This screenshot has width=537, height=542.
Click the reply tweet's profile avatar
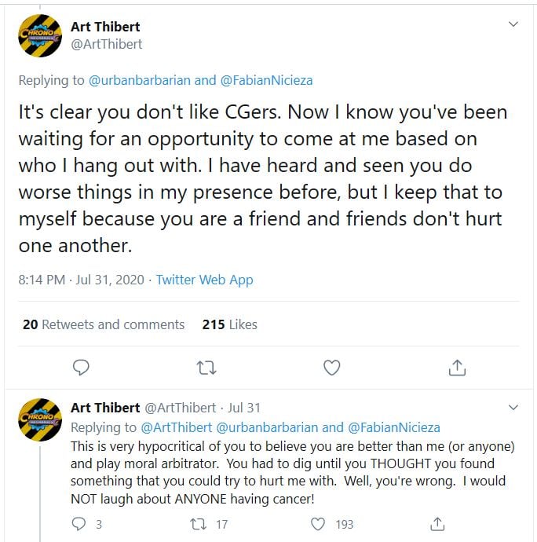40,419
